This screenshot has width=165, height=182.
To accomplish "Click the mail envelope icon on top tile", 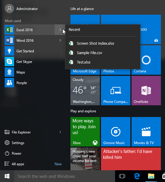I will coord(156,40).
